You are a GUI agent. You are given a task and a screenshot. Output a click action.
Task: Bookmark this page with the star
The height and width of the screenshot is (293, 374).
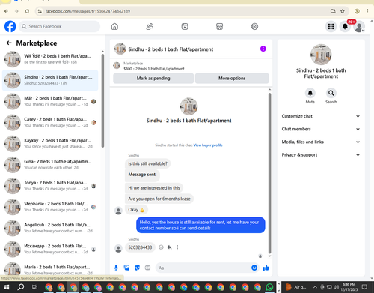click(x=343, y=11)
